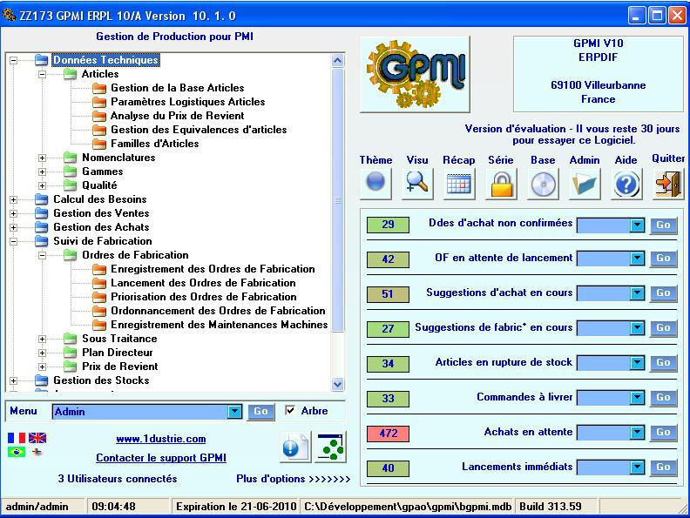Click the blue folder icon of Calcul des Besoins
The image size is (690, 518).
[x=41, y=199]
